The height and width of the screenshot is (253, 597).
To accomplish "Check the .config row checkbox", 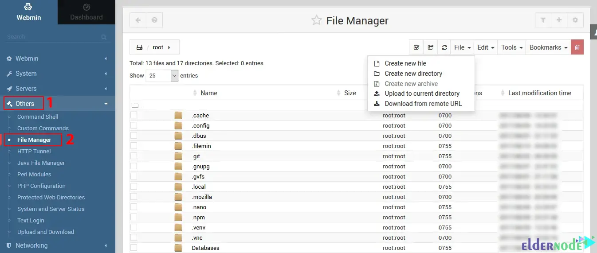I will point(134,125).
